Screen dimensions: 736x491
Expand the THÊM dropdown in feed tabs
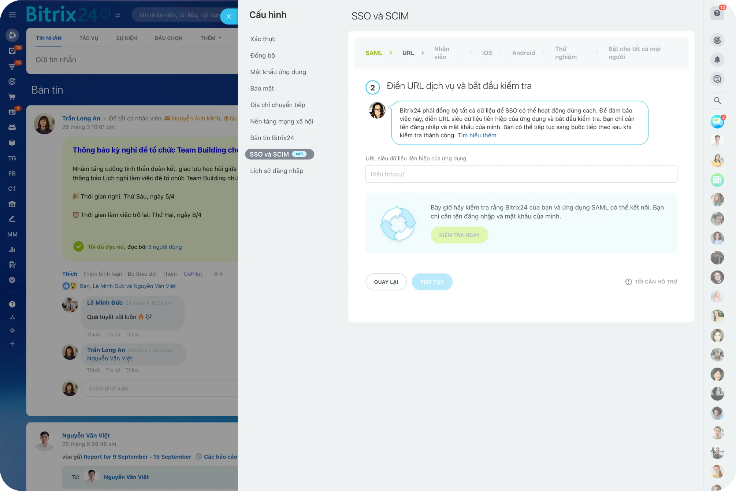click(x=211, y=38)
